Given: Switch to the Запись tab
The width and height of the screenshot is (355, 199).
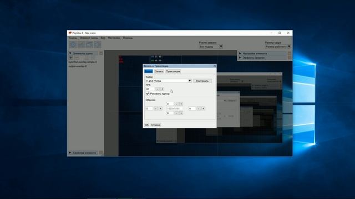Looking at the screenshot, I should tap(159, 71).
